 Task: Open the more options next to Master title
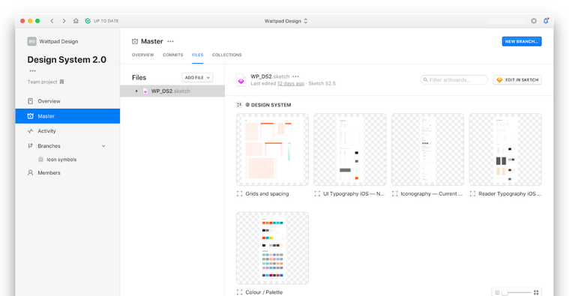[x=171, y=41]
